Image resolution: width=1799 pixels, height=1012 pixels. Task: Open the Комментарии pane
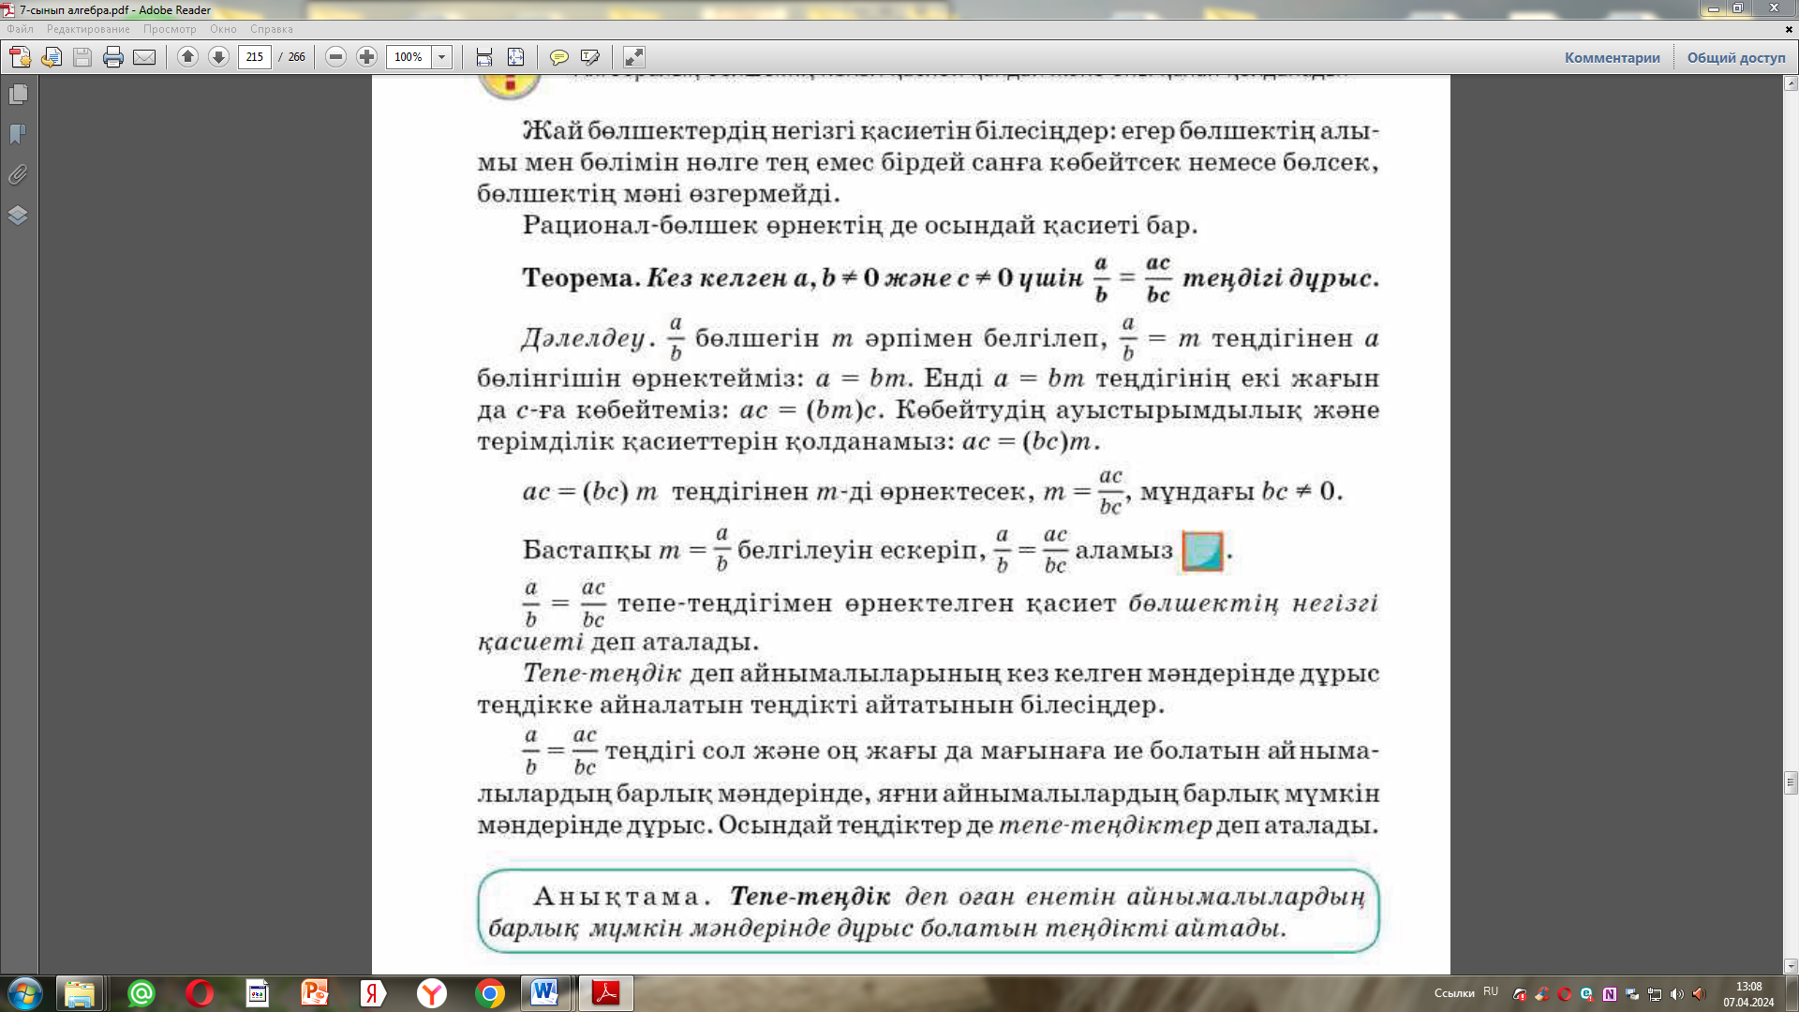coord(1612,57)
